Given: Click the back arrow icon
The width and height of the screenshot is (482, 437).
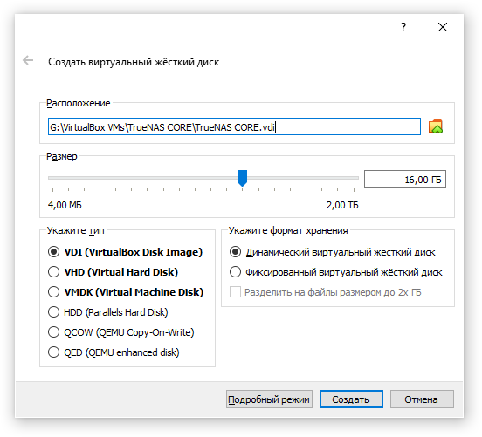Looking at the screenshot, I should click(28, 60).
